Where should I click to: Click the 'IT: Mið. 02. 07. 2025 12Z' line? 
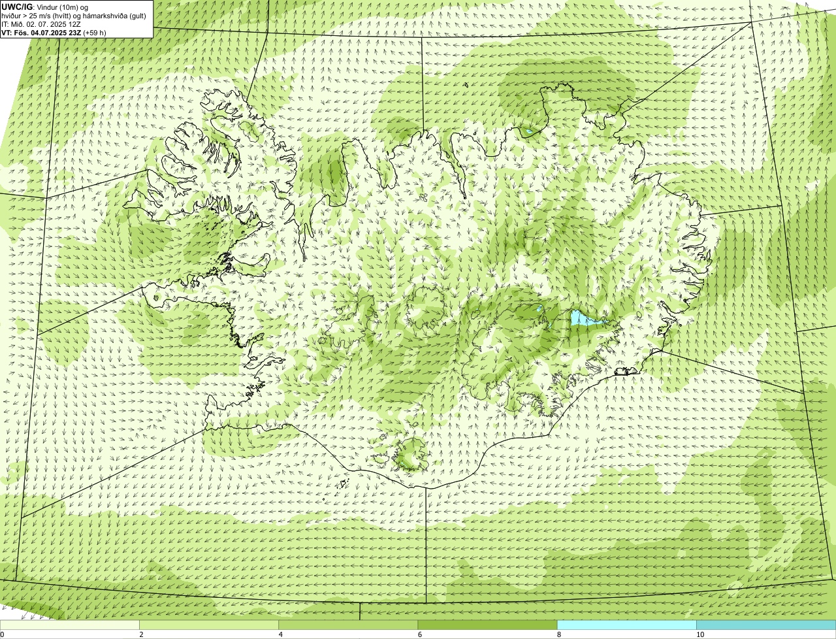[x=41, y=24]
